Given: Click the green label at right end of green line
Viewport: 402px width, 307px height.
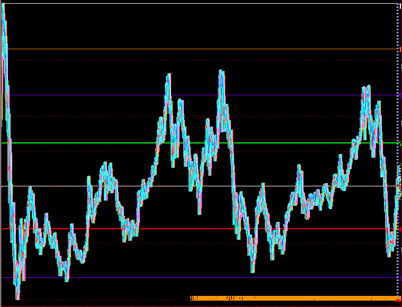Looking at the screenshot, I should [x=400, y=143].
